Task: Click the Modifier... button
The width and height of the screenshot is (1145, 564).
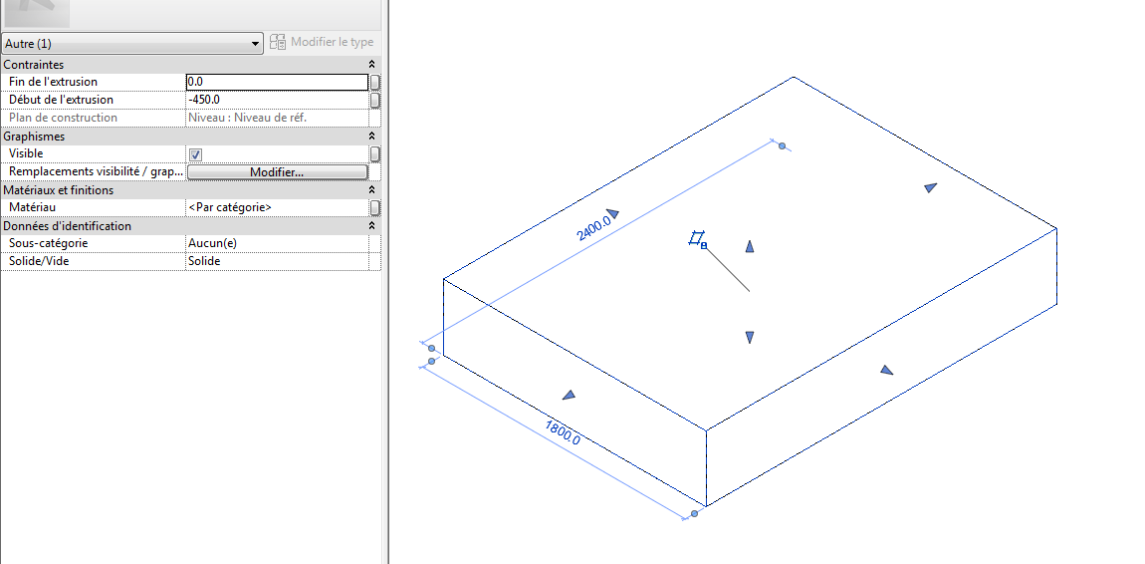Action: click(x=277, y=172)
